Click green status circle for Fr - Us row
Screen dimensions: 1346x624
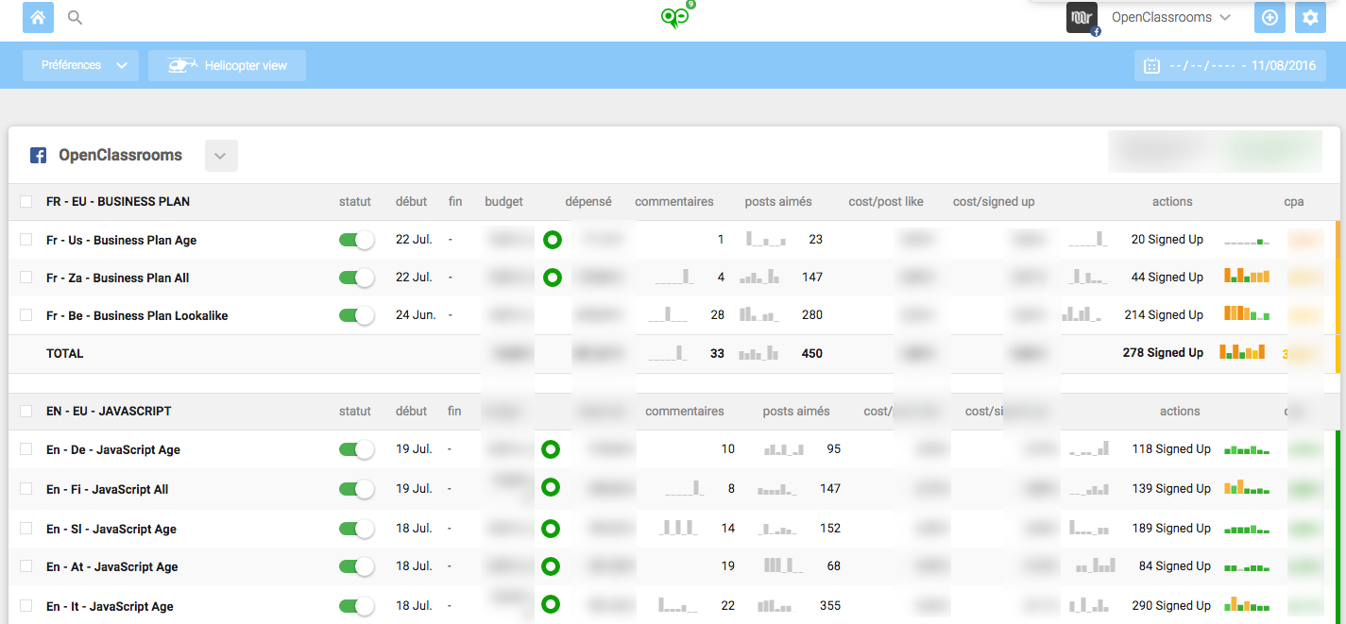(x=553, y=240)
